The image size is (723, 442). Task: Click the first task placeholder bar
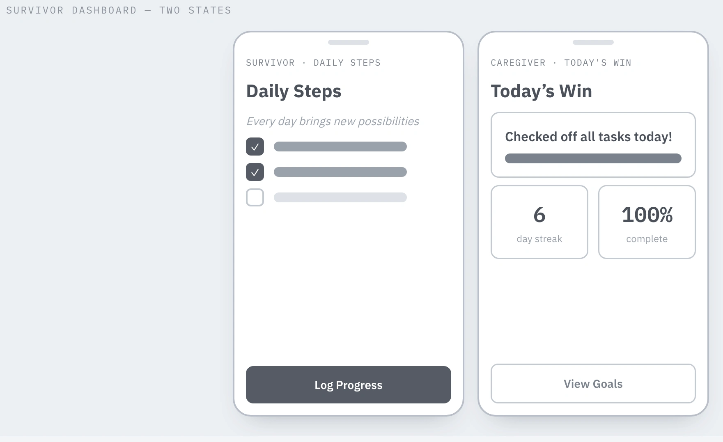pos(340,147)
